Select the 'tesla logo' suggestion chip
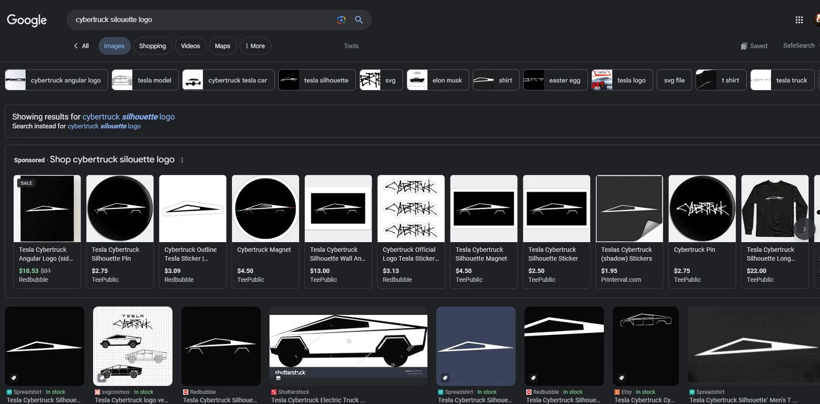The height and width of the screenshot is (404, 820). tap(622, 80)
